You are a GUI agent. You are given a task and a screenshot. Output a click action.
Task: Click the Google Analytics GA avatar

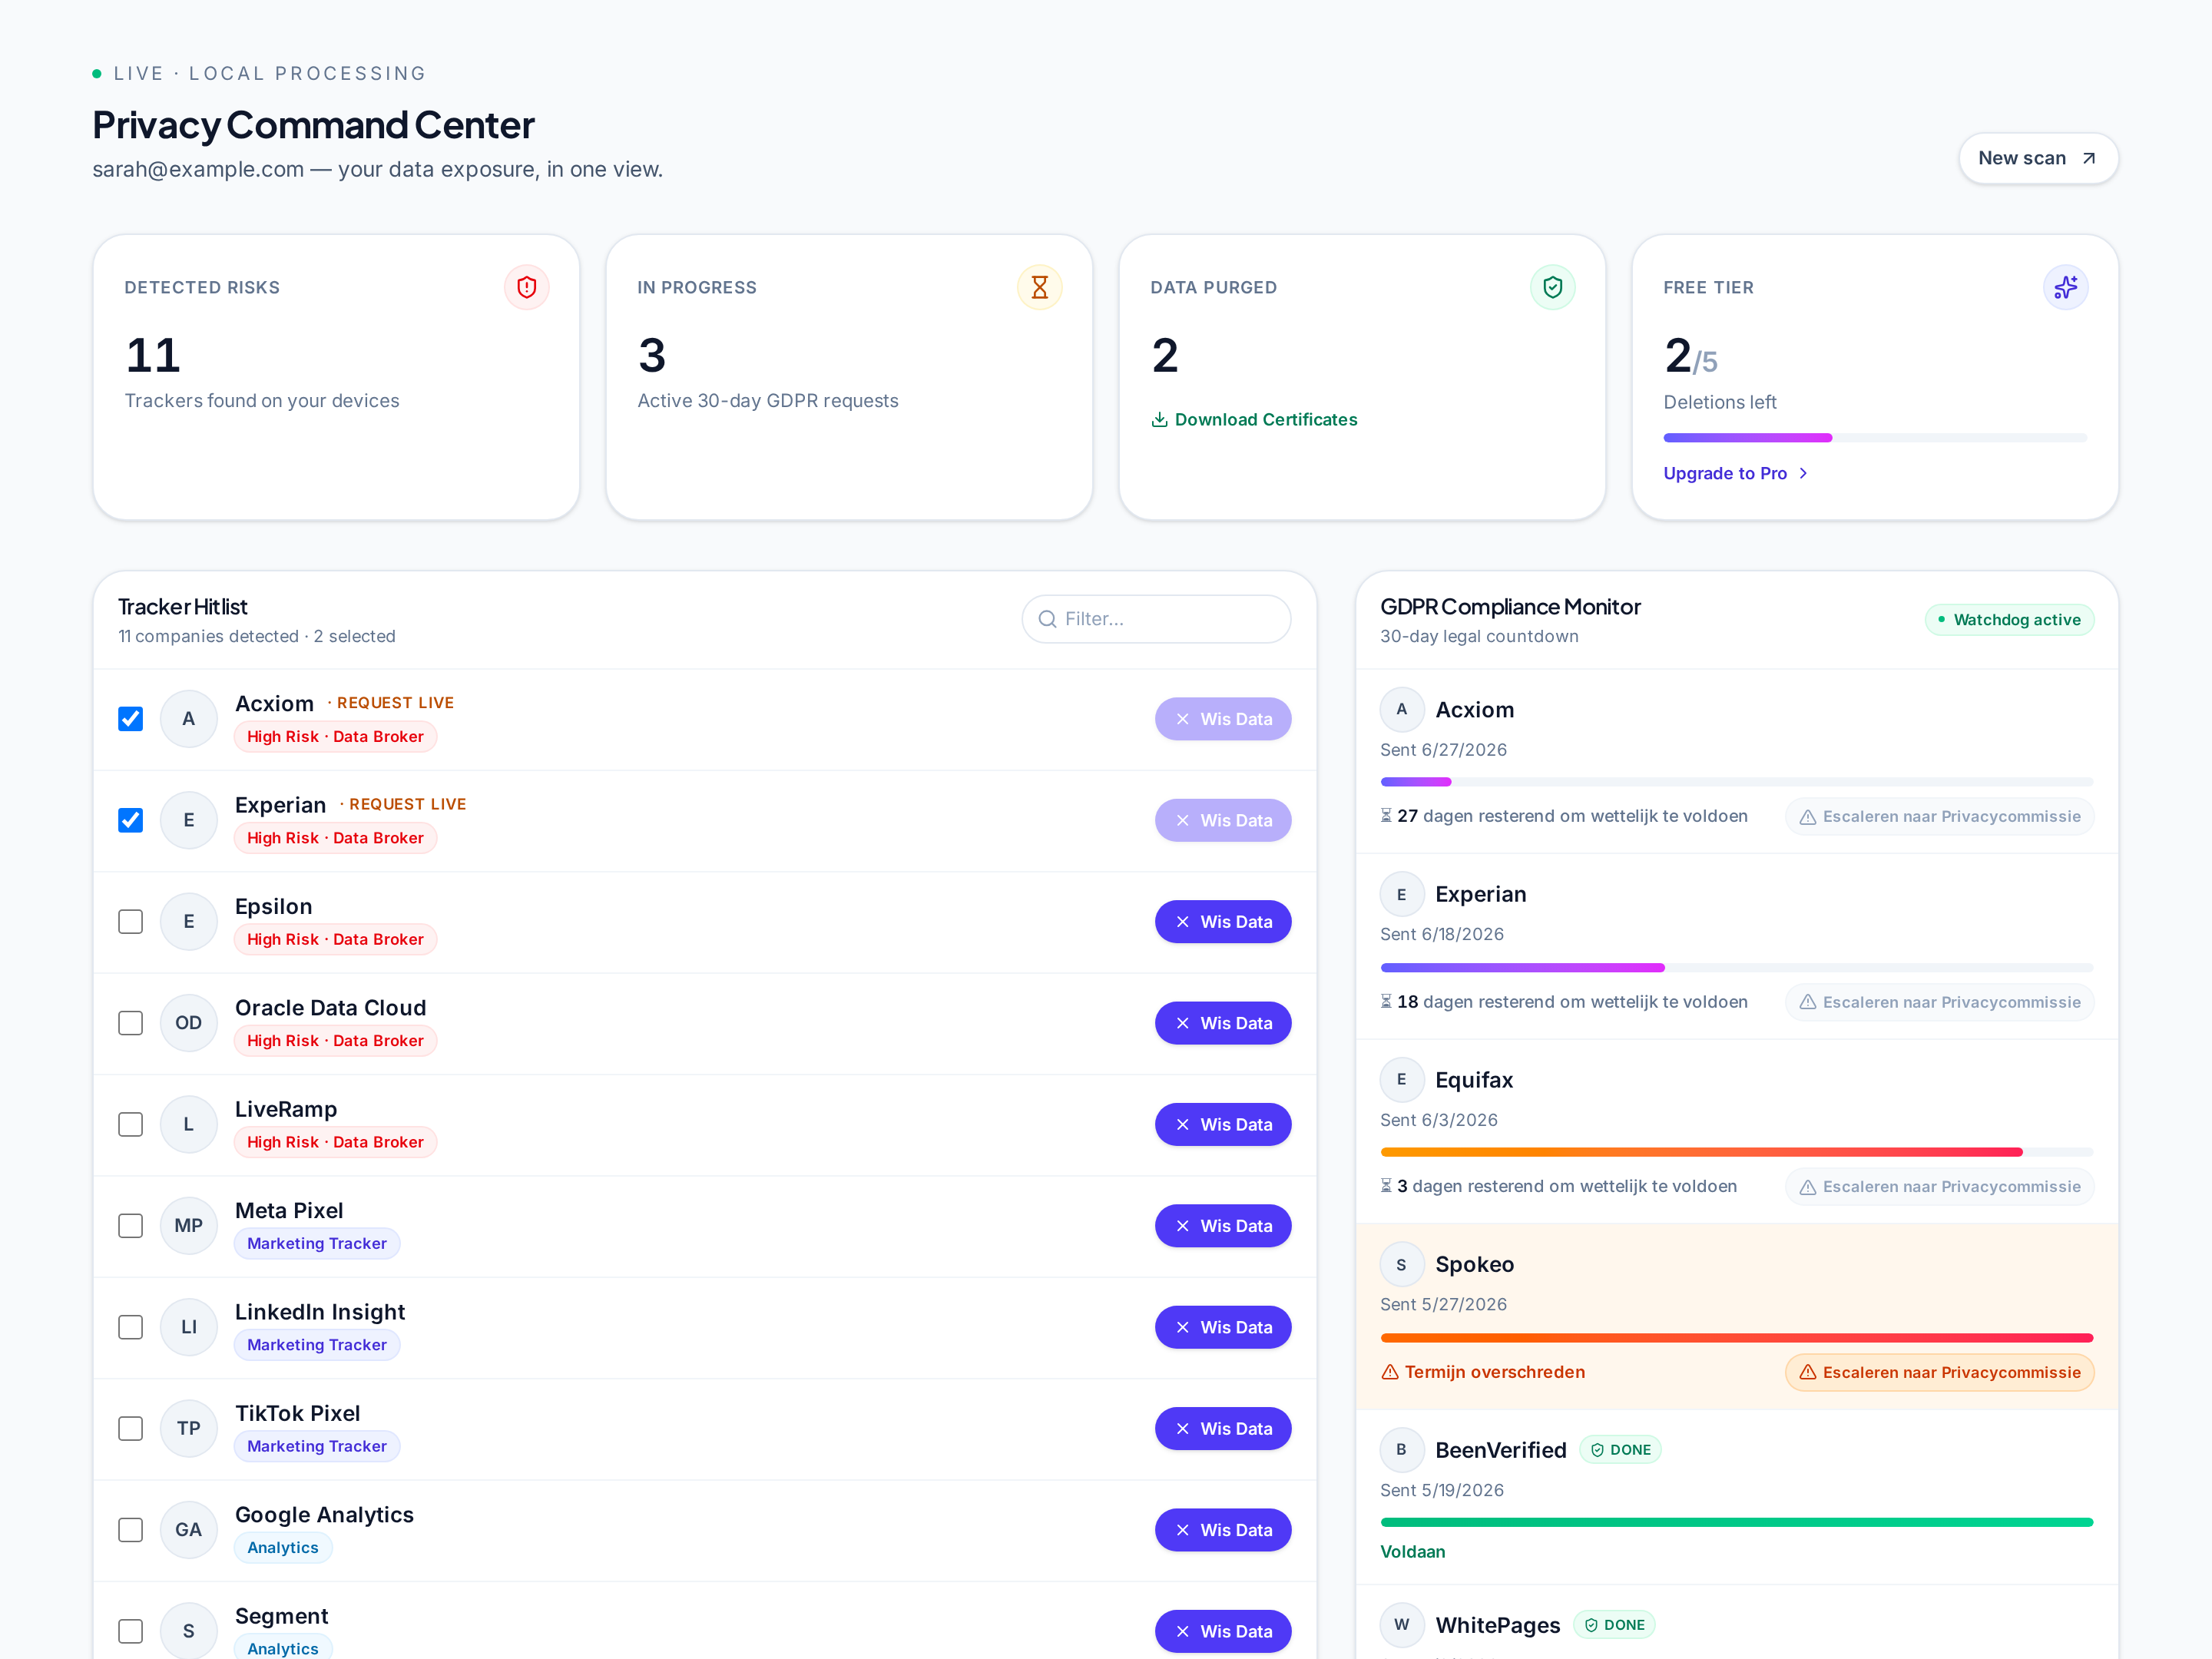coord(188,1530)
